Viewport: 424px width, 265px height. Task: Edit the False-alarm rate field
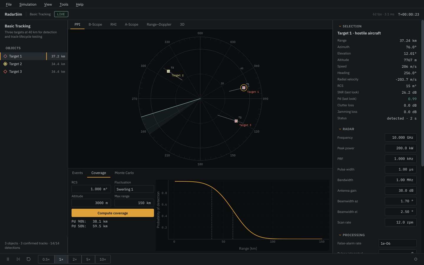pos(397,243)
